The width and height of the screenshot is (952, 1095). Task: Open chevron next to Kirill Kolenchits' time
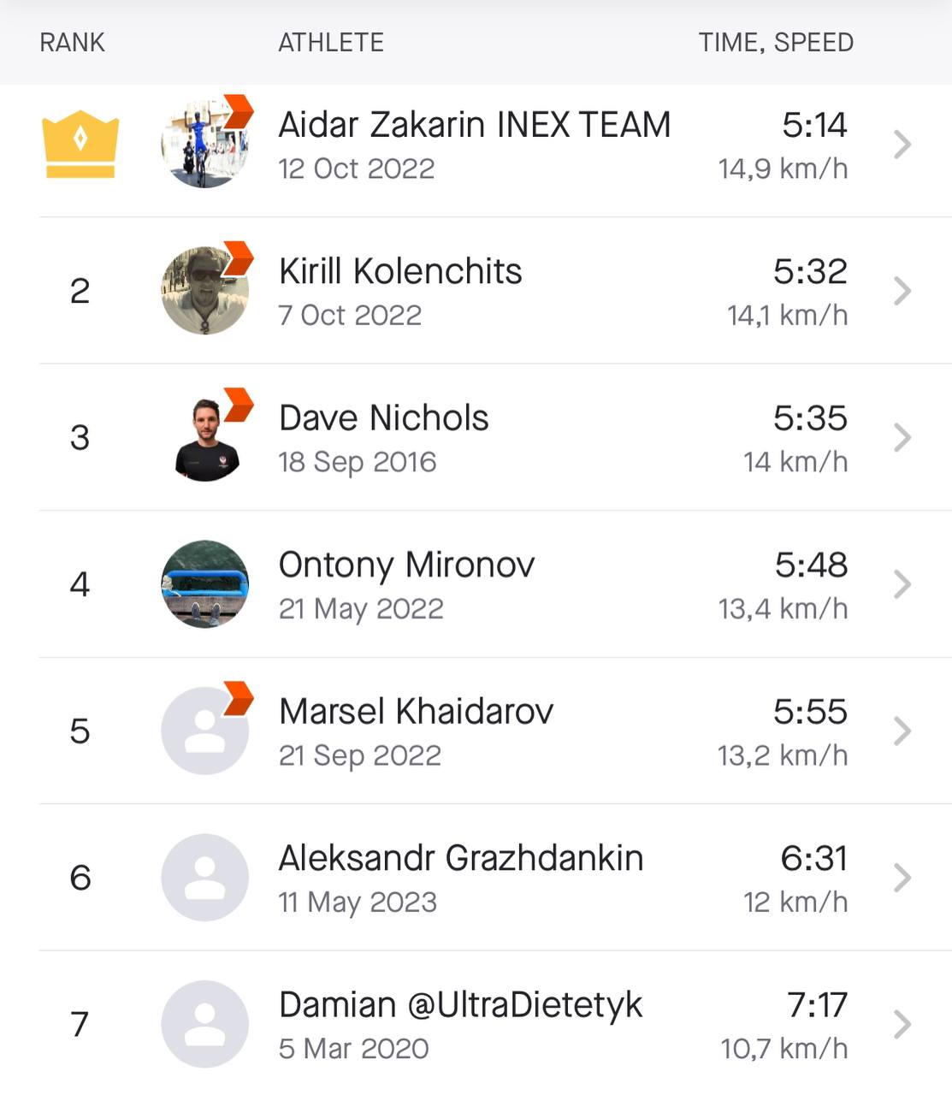pos(902,291)
